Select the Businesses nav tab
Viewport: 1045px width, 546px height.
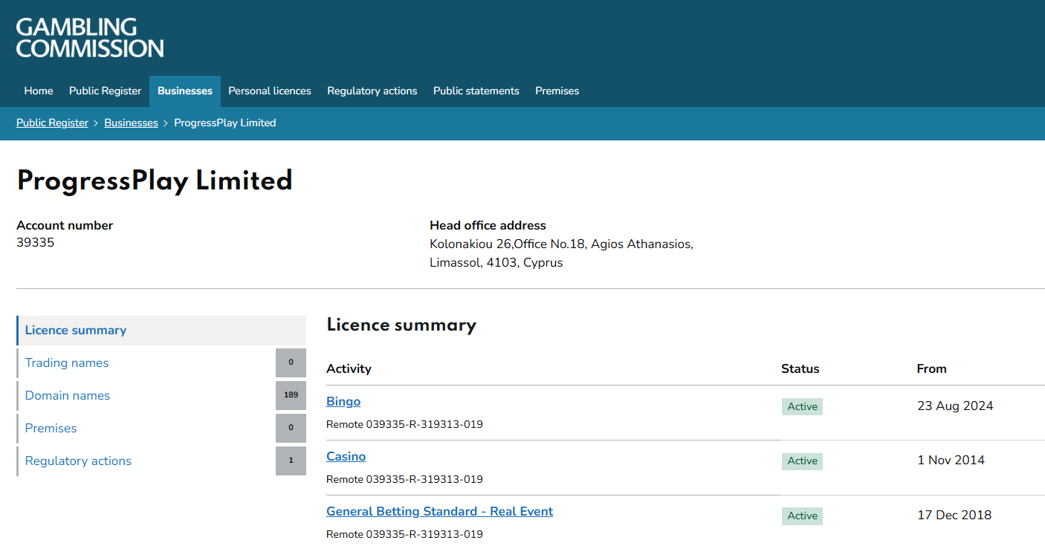185,91
